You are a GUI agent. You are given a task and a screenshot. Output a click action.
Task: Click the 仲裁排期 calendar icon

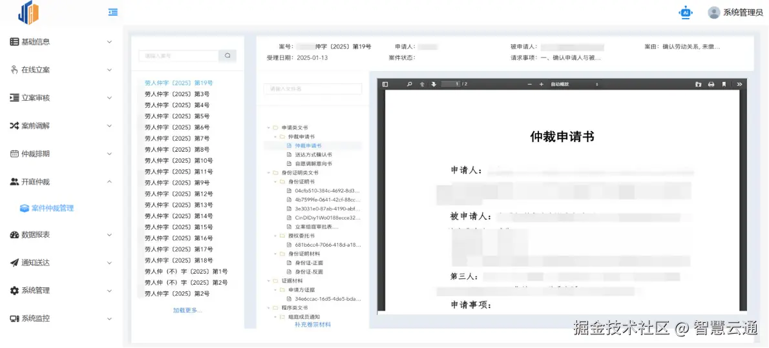tap(14, 154)
